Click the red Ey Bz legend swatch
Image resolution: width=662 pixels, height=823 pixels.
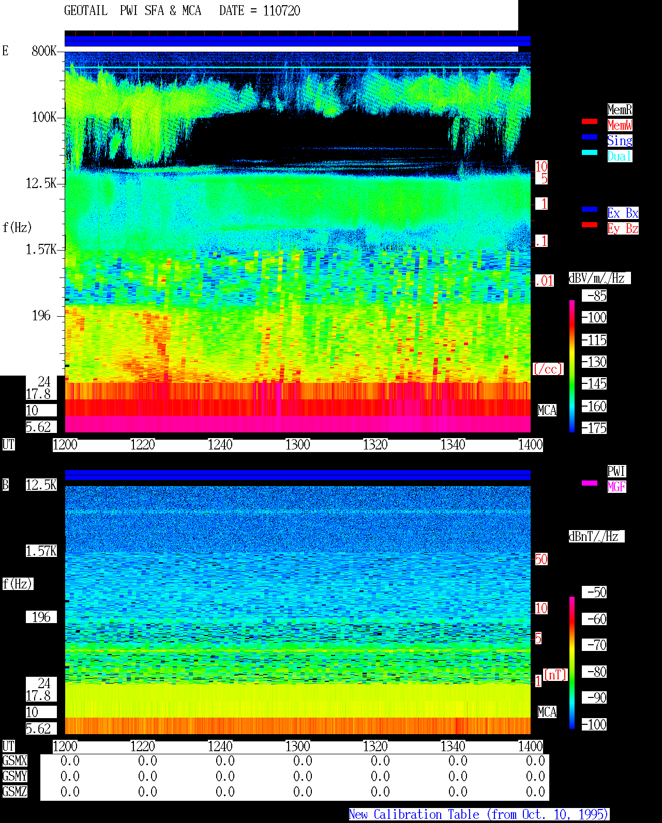589,225
